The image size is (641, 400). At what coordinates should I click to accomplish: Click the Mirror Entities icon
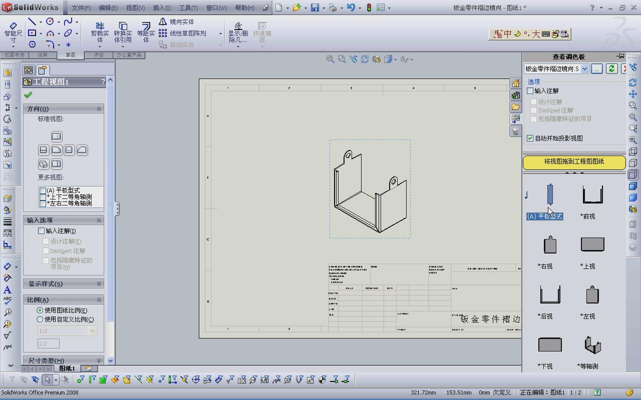[163, 22]
